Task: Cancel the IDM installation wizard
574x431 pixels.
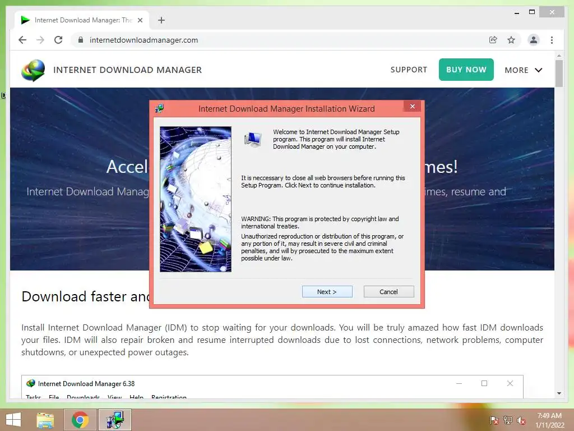Action: click(388, 292)
